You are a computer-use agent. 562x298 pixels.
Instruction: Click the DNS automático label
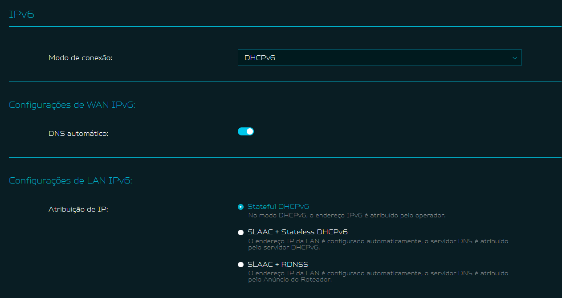78,133
